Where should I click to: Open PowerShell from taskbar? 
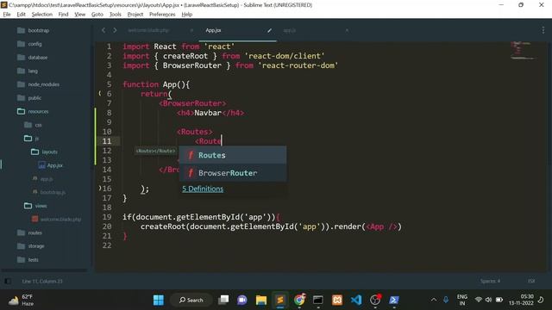[x=393, y=301]
